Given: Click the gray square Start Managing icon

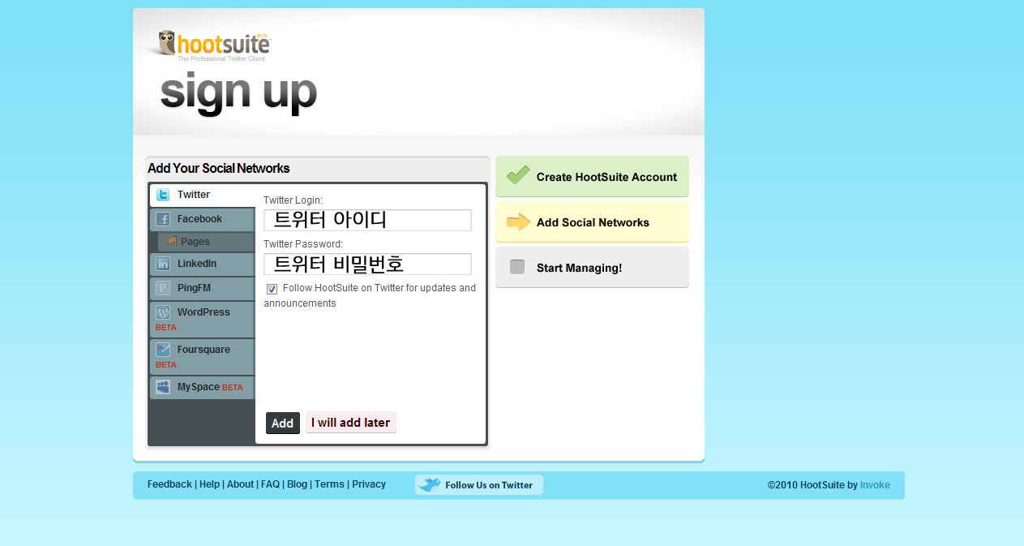Looking at the screenshot, I should point(517,267).
